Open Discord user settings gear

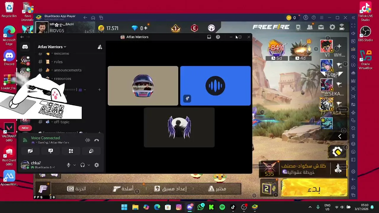point(97,165)
